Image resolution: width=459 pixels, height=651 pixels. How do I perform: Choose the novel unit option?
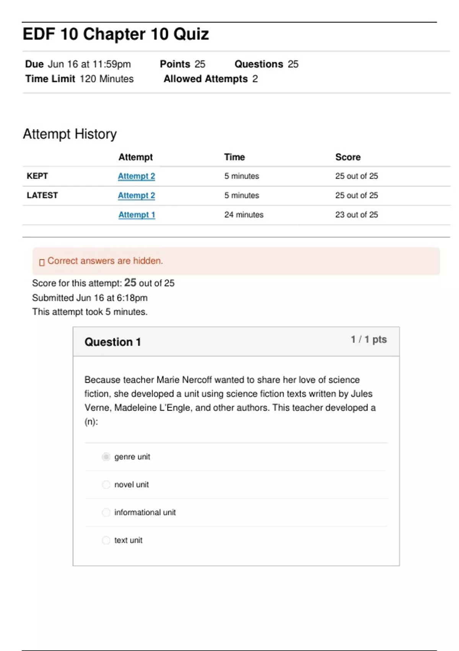106,485
